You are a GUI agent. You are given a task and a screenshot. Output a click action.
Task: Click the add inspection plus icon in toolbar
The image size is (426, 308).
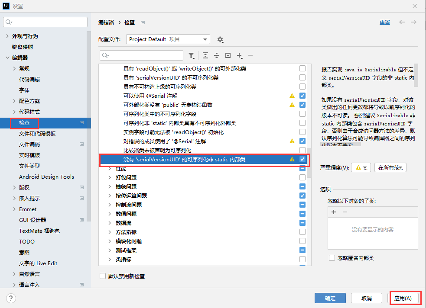(x=239, y=55)
